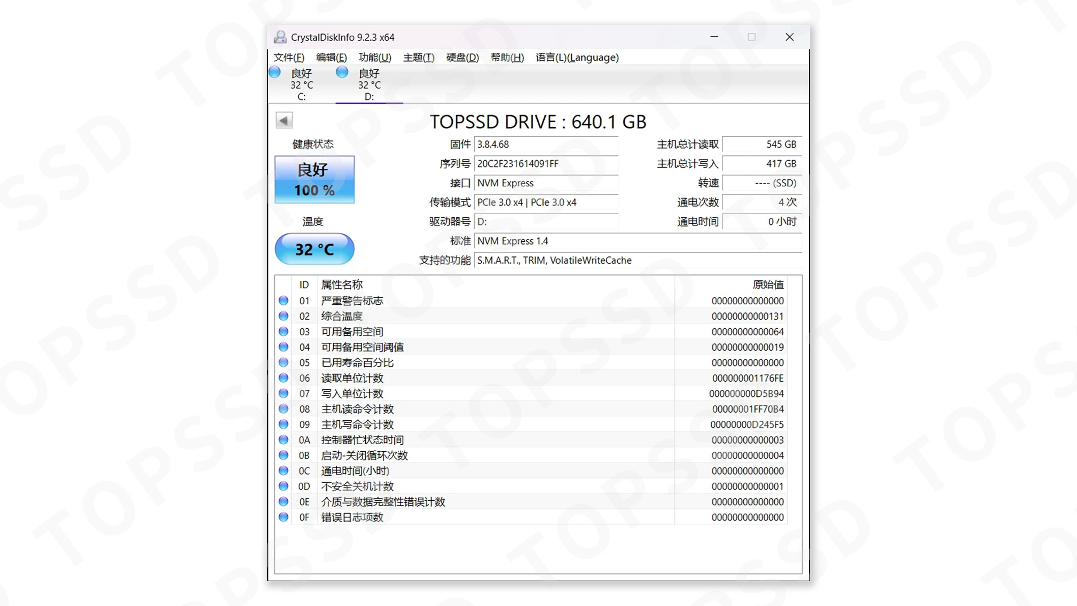Open the 主题(T) menu

[419, 57]
